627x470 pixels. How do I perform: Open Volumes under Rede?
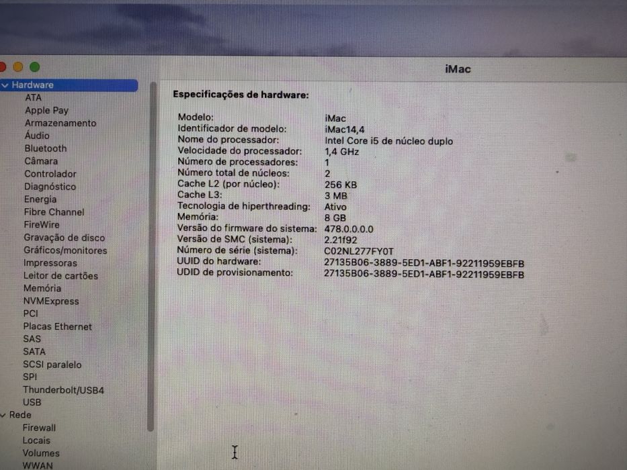pos(41,453)
